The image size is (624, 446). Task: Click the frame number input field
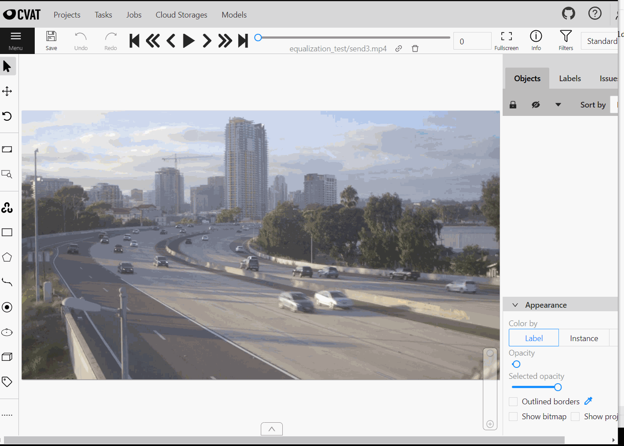(x=472, y=41)
